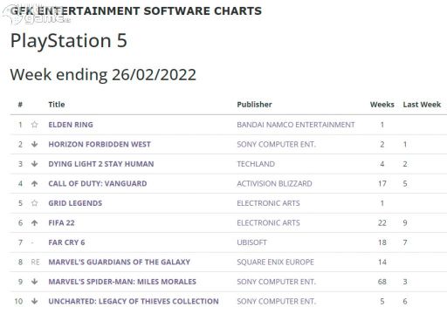Select the FAR CRY 6 title
The width and height of the screenshot is (447, 314).
pos(66,242)
